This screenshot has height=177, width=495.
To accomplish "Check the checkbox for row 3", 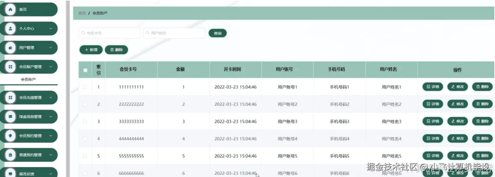I will click(85, 121).
